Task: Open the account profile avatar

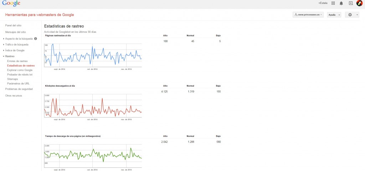Action: 359,3
